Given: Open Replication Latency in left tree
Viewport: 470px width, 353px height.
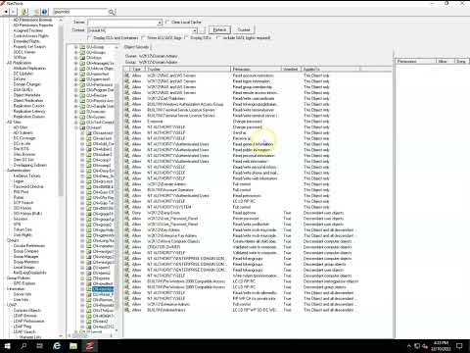Looking at the screenshot, I should 29,111.
